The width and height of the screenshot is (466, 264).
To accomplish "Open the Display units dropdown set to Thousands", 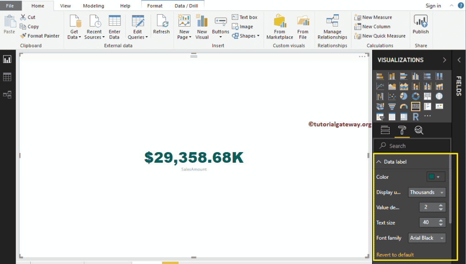I will pyautogui.click(x=427, y=192).
